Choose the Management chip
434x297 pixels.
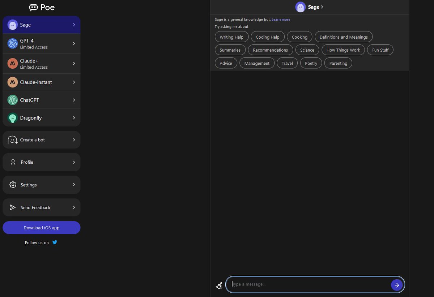pos(257,63)
